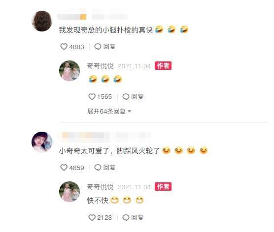The width and height of the screenshot is (274, 232).
Task: Select the comment text 小奇奇太可爱了
Action: pyautogui.click(x=84, y=151)
